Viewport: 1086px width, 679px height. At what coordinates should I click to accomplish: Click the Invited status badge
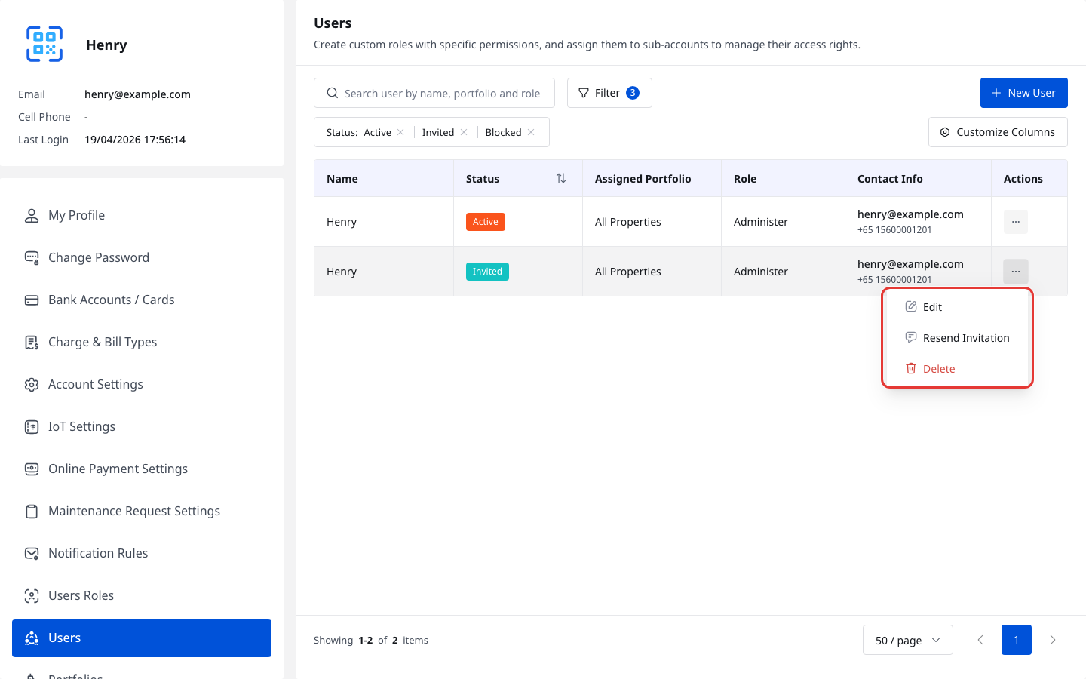point(487,272)
